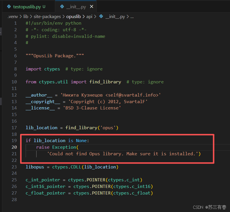230x212 pixels.
Task: Close the __init__.py tab
Action: 91,6
